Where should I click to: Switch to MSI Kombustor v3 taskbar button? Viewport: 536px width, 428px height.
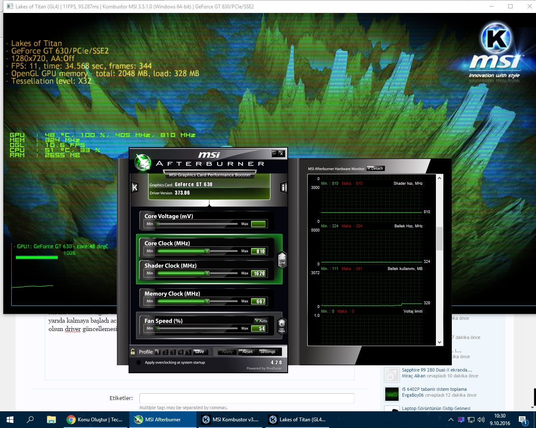coord(230,420)
